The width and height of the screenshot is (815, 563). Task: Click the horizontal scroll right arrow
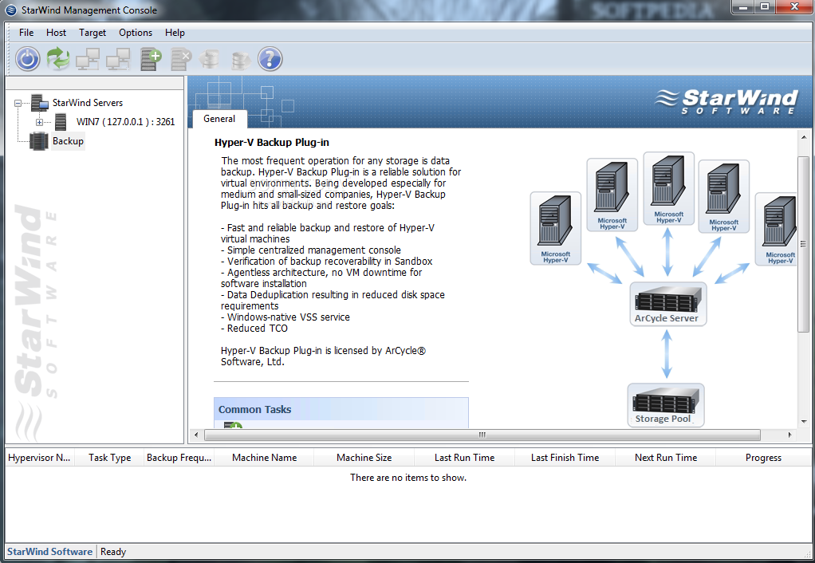[x=789, y=435]
